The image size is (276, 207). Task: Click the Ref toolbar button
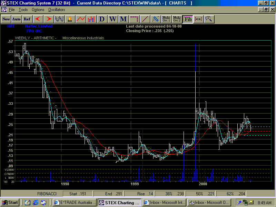(x=27, y=19)
